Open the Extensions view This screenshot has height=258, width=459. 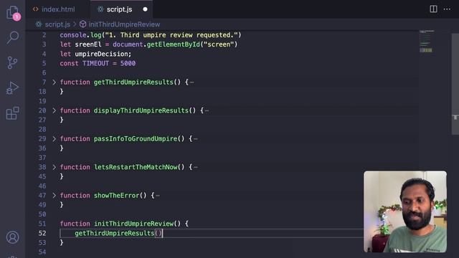click(x=13, y=113)
